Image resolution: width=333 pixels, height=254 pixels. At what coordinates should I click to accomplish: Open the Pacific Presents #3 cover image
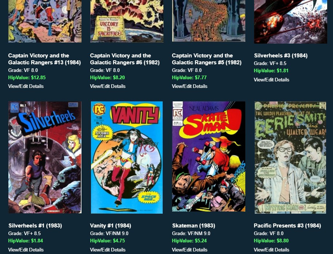click(x=290, y=157)
